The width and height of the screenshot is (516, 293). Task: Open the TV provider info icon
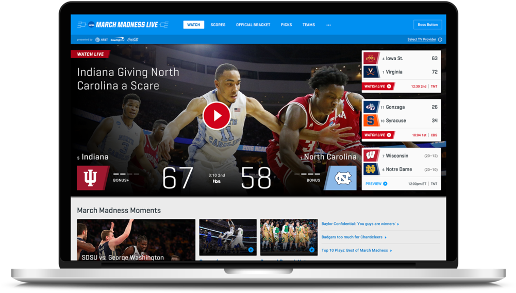440,40
